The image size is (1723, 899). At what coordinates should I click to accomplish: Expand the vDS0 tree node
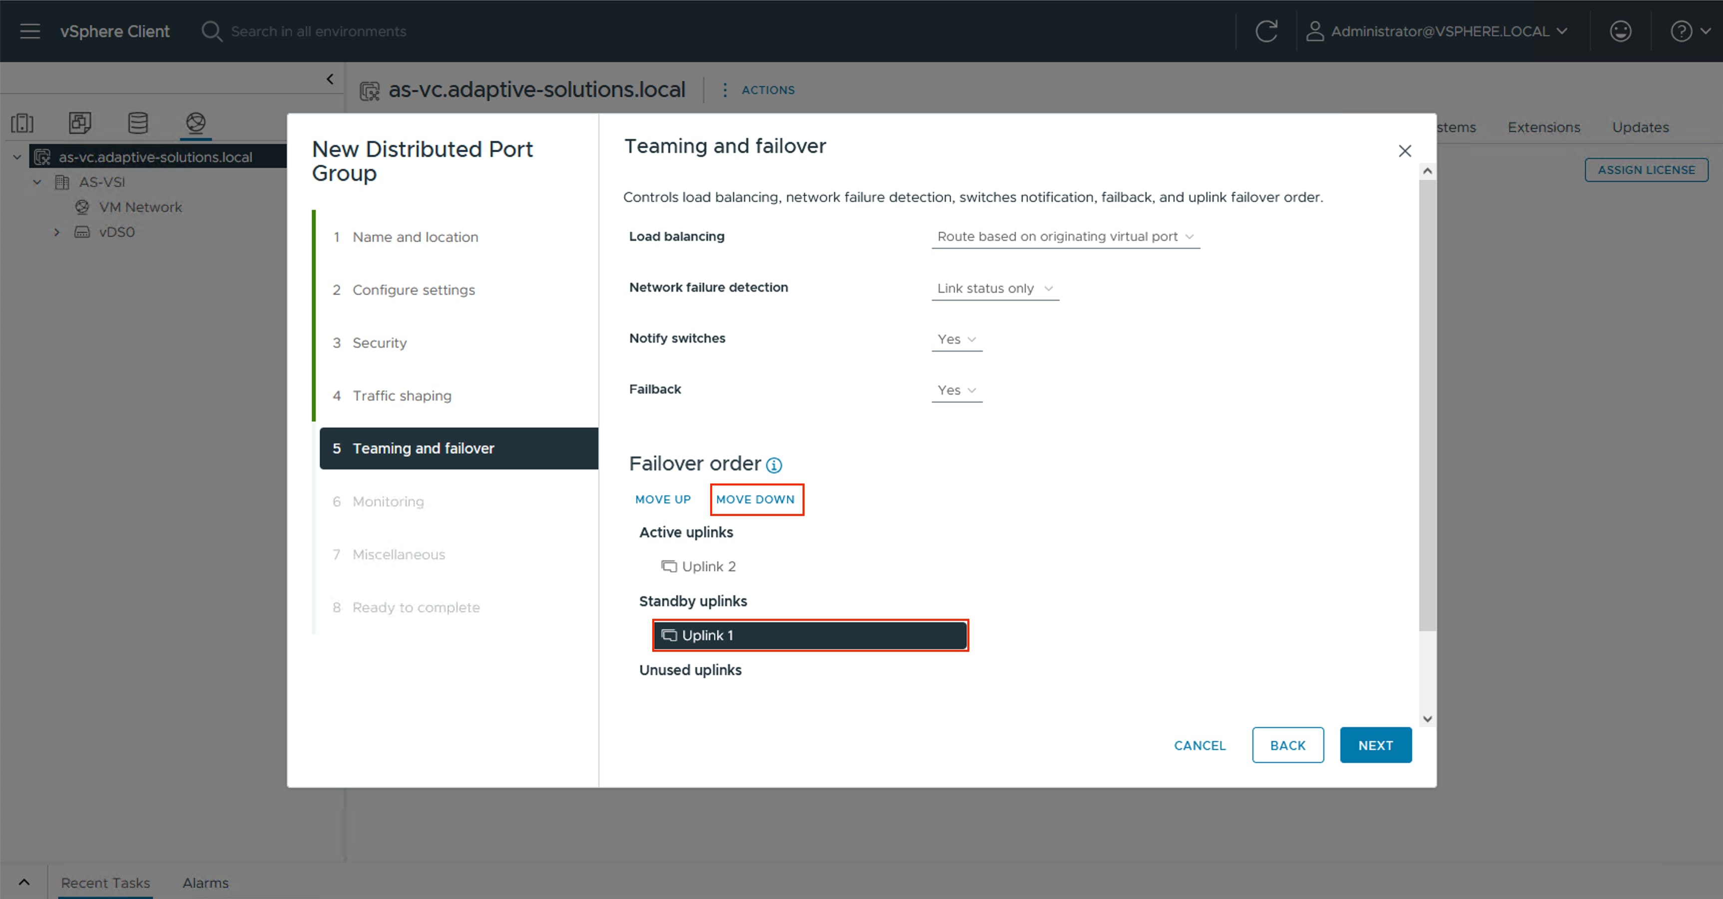point(57,231)
